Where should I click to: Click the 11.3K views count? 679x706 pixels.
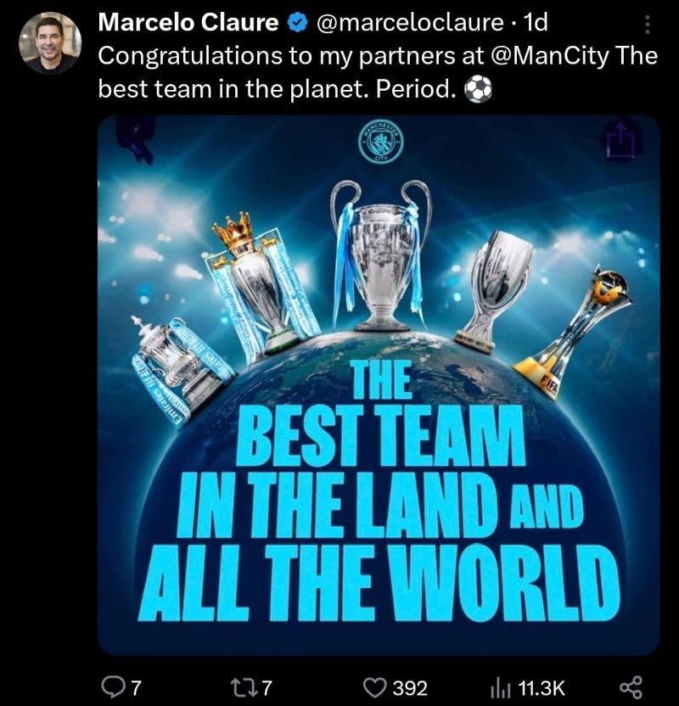pos(541,688)
